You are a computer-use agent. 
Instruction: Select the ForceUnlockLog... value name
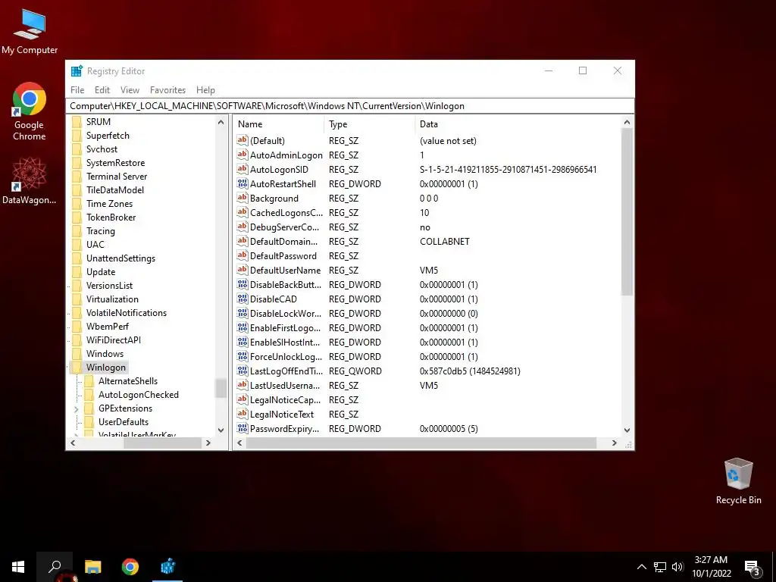286,356
